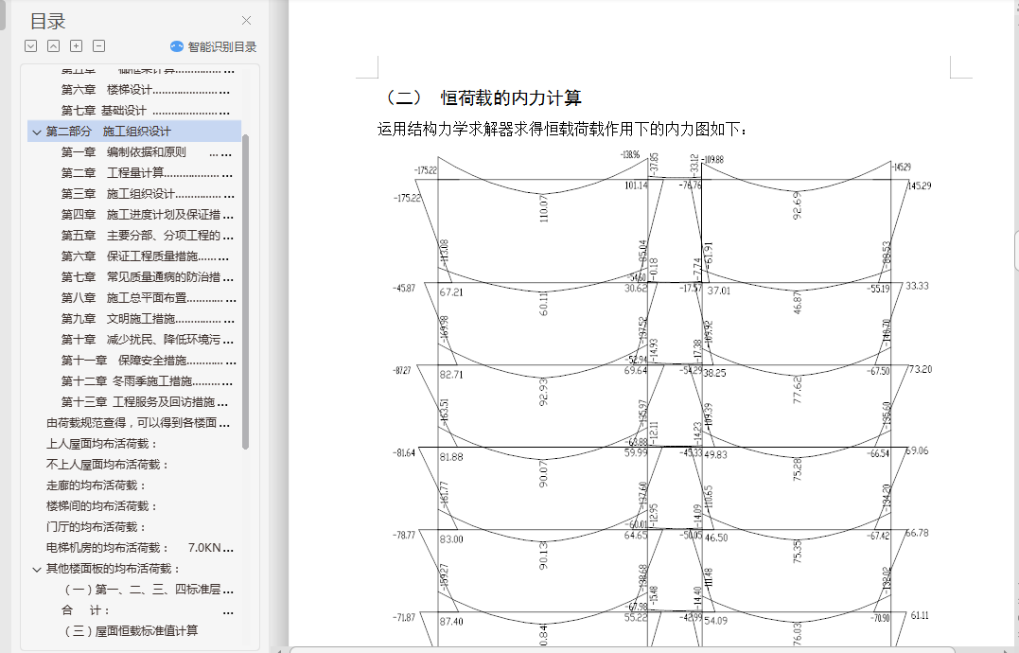Viewport: 1019px width, 653px height.
Task: Go to 第六章 楼梯设计 entry
Action: tap(146, 90)
